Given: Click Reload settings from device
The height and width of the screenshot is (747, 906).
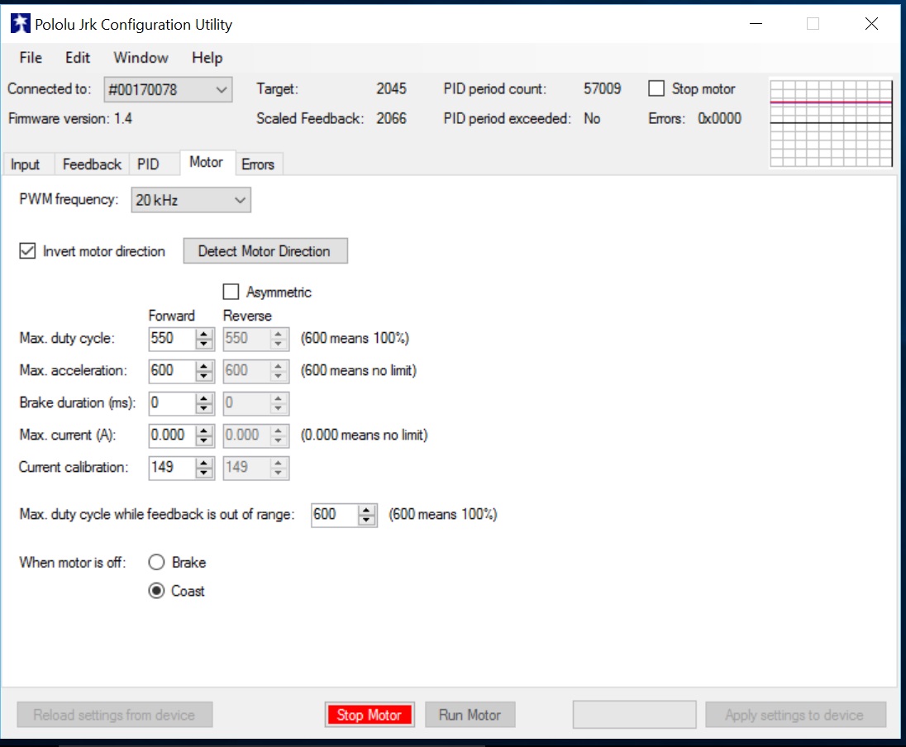Looking at the screenshot, I should click(x=114, y=715).
